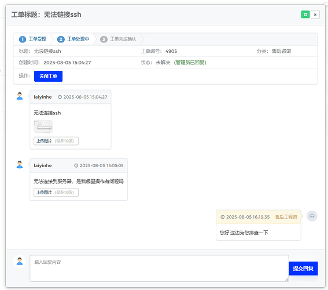Click laiyinhe avatar on 15:05:05 message

pos(20,164)
